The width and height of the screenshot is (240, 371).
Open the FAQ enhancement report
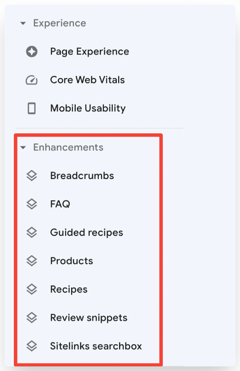click(x=60, y=204)
